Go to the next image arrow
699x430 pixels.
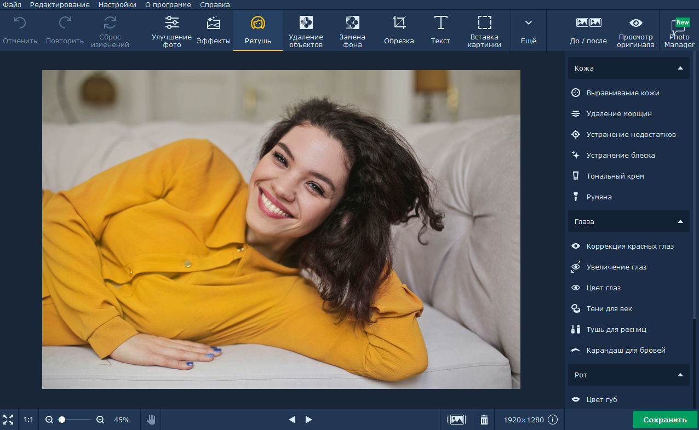coord(309,420)
